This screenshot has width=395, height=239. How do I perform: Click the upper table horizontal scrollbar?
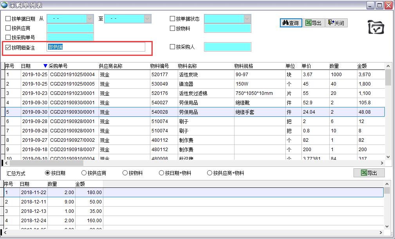point(196,163)
